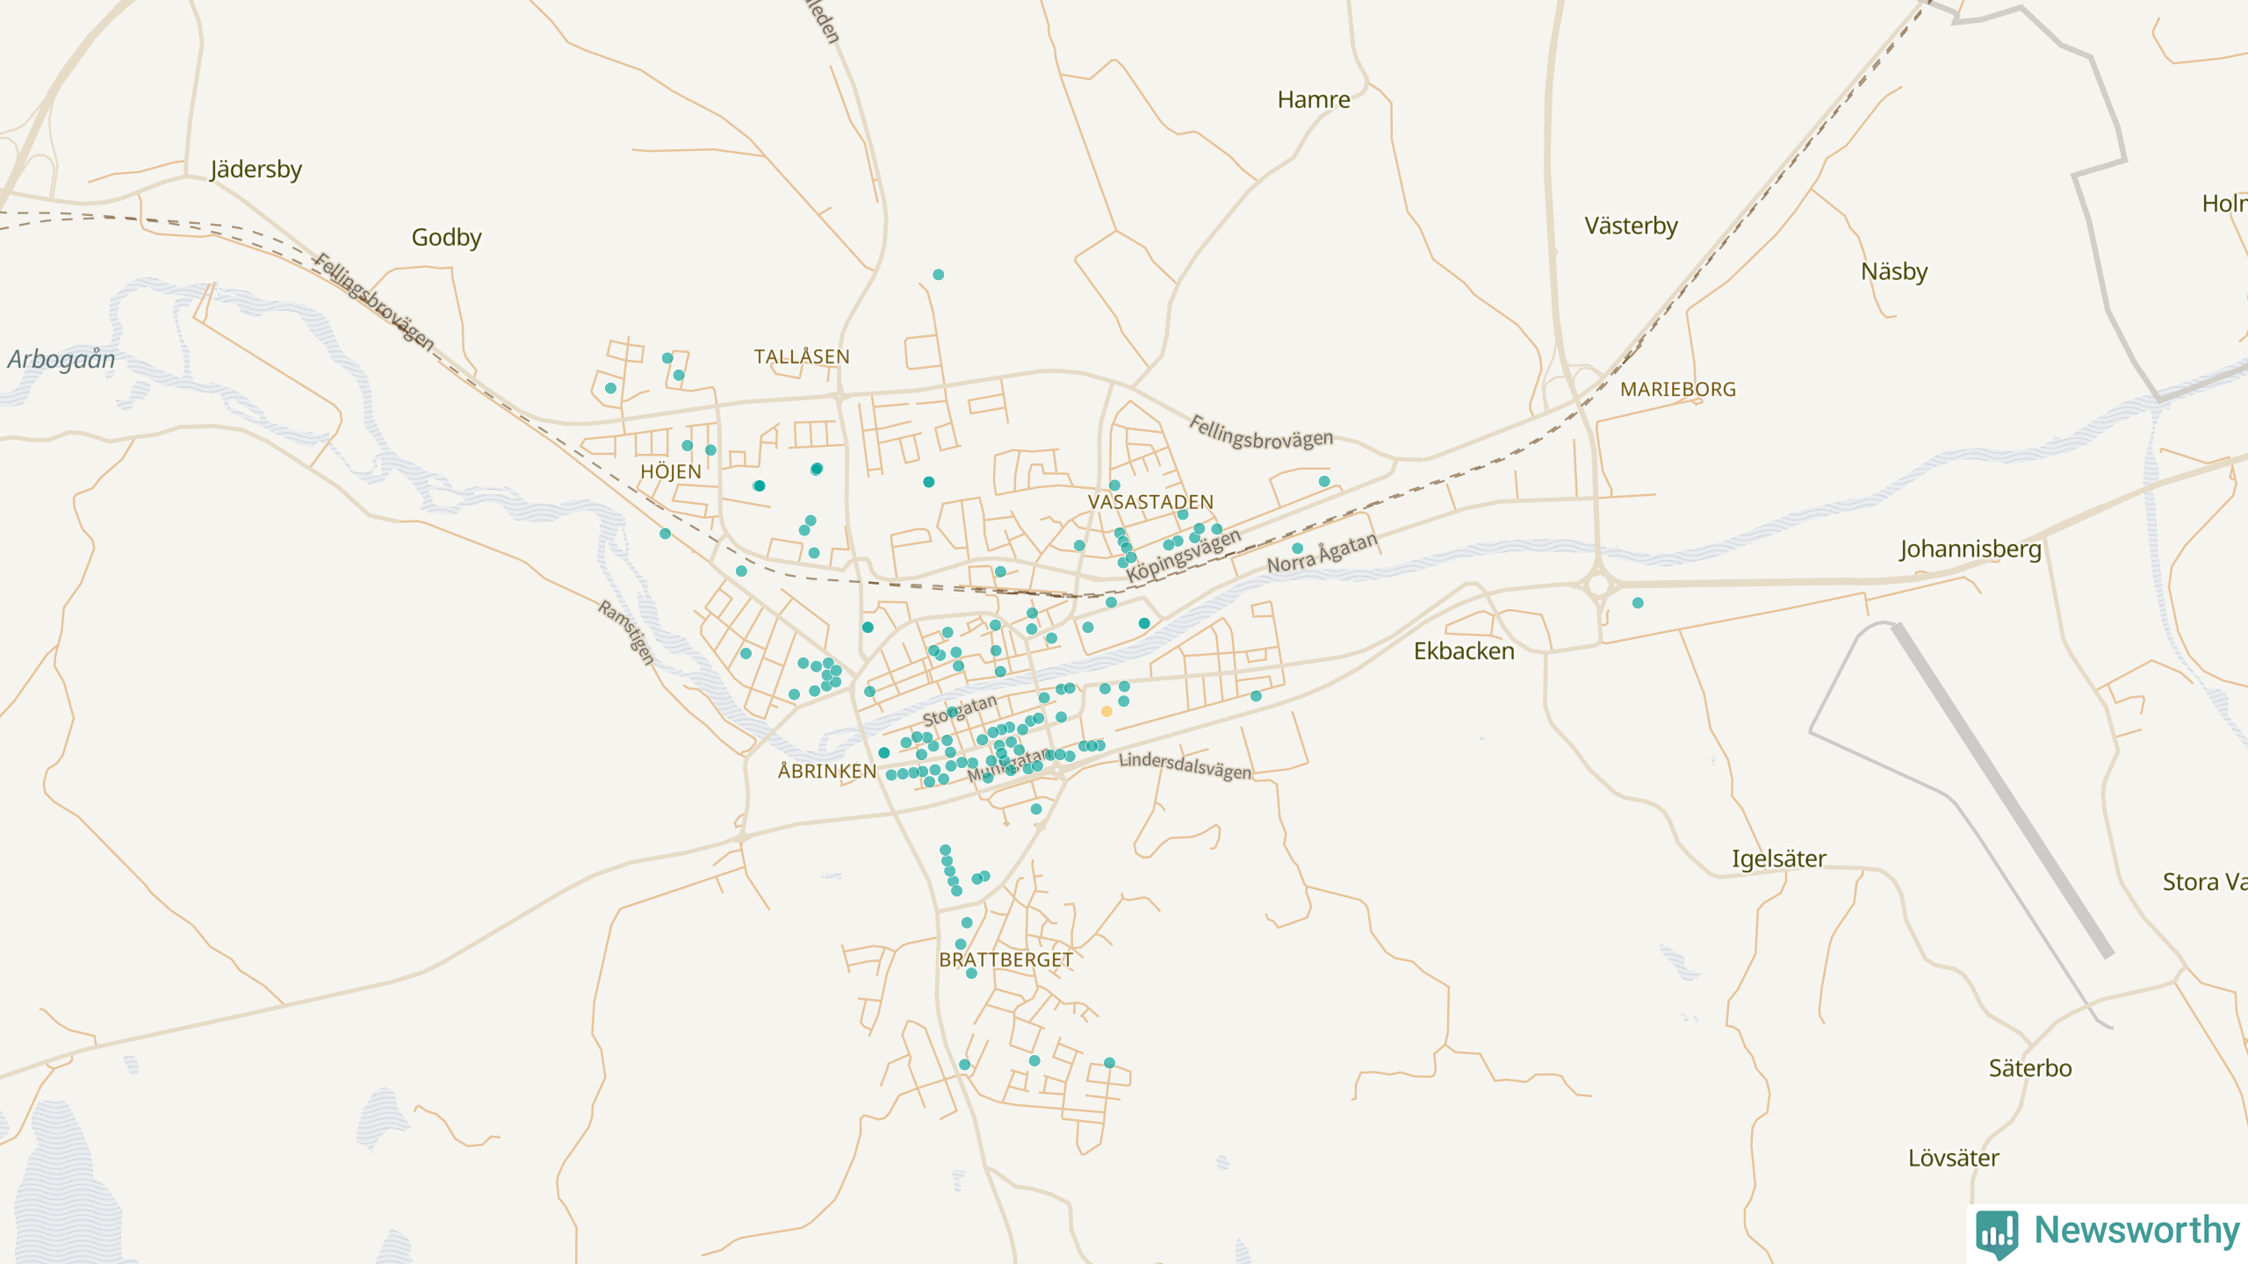Click the Newsworthy brand text
Viewport: 2248px width, 1264px height.
2136,1231
